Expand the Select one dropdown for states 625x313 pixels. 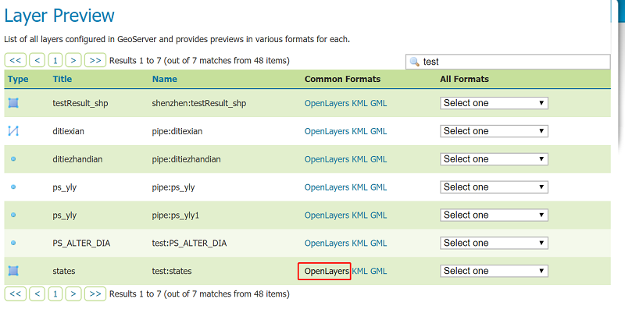tap(494, 271)
